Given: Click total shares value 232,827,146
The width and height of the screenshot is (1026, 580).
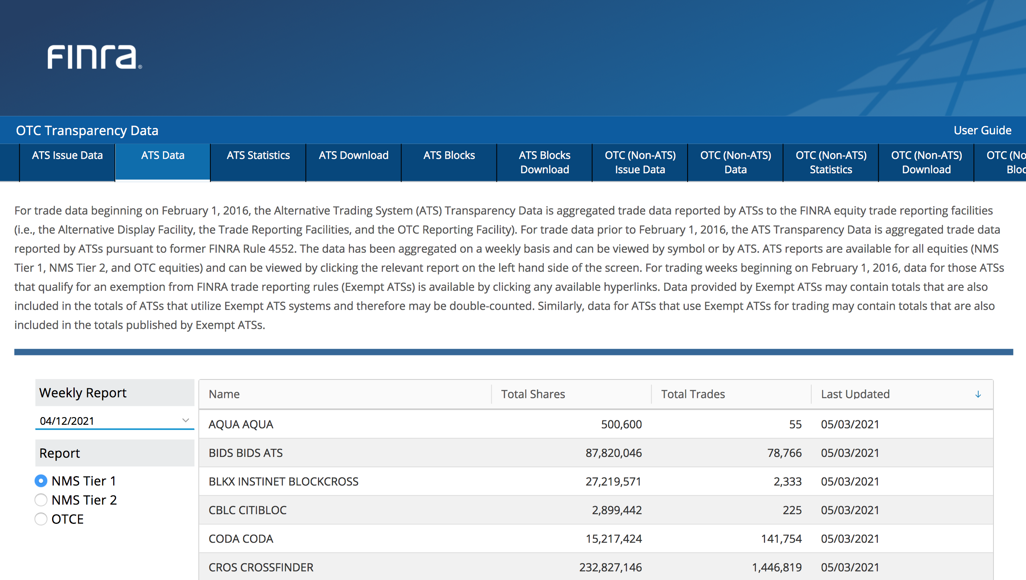Looking at the screenshot, I should pos(611,567).
